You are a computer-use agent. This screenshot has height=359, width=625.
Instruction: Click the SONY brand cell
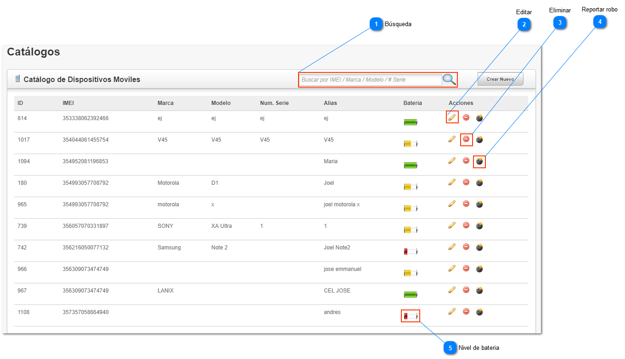(x=165, y=226)
